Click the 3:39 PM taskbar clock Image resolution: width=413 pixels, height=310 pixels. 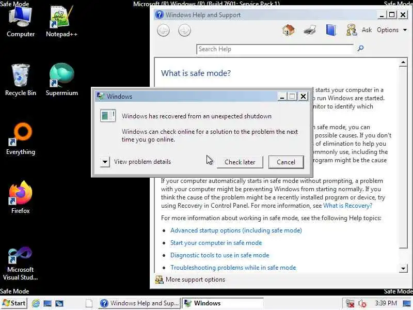(386, 303)
